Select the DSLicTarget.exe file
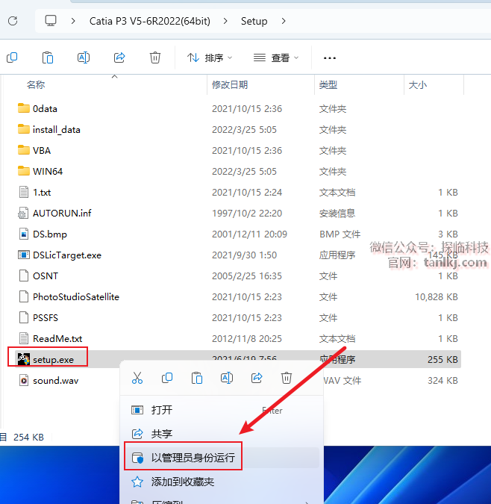Viewport: 491px width, 504px height. pyautogui.click(x=66, y=255)
